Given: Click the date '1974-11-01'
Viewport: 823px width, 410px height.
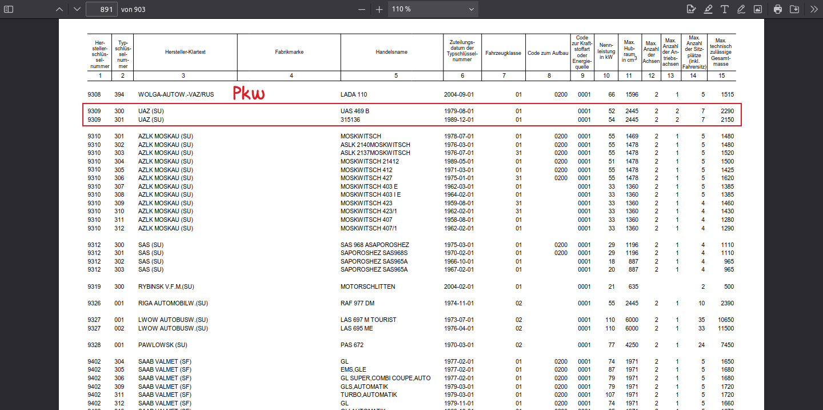Looking at the screenshot, I should pos(459,303).
